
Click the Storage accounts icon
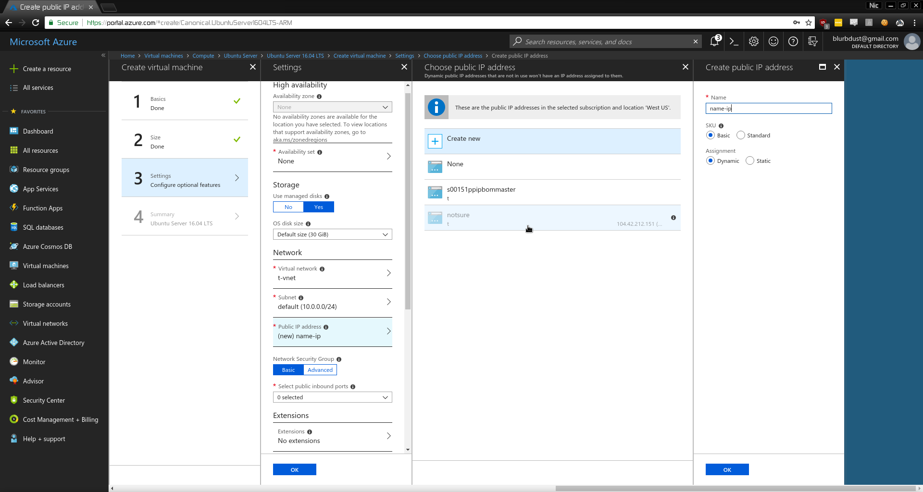point(14,304)
